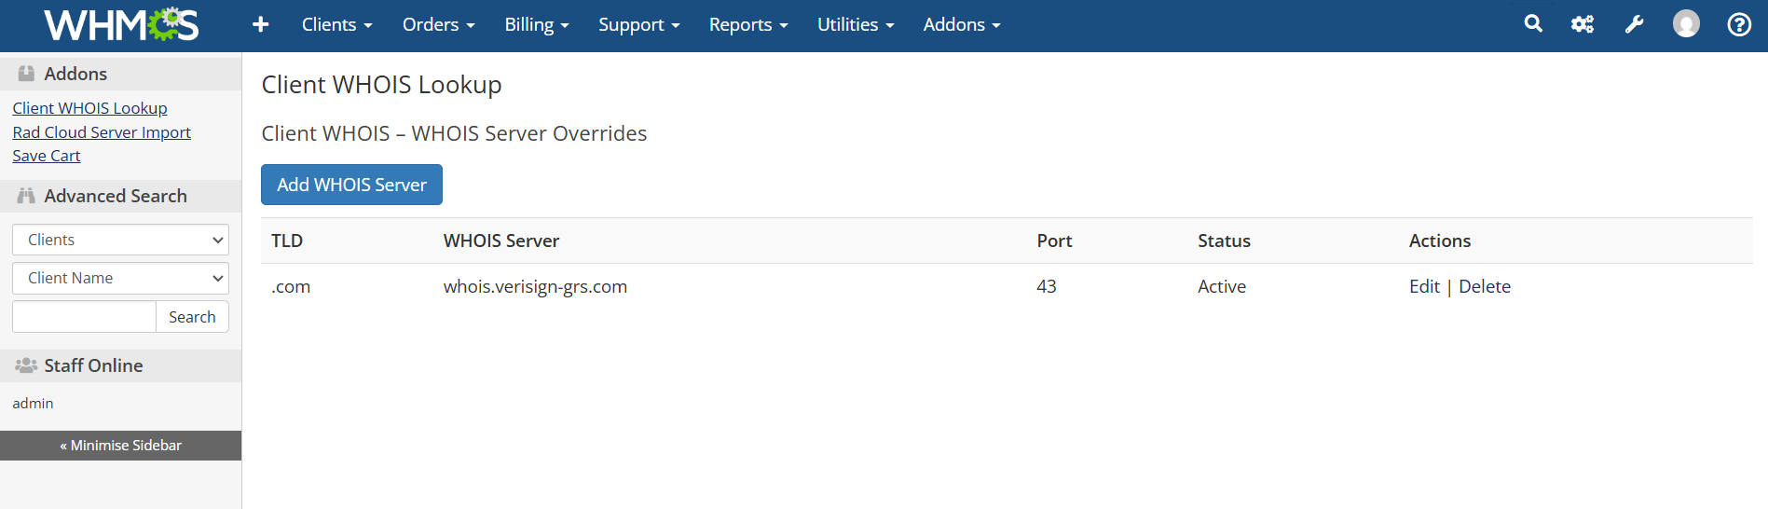Edit the .com WHOIS server entry
This screenshot has height=509, width=1768.
1424,286
